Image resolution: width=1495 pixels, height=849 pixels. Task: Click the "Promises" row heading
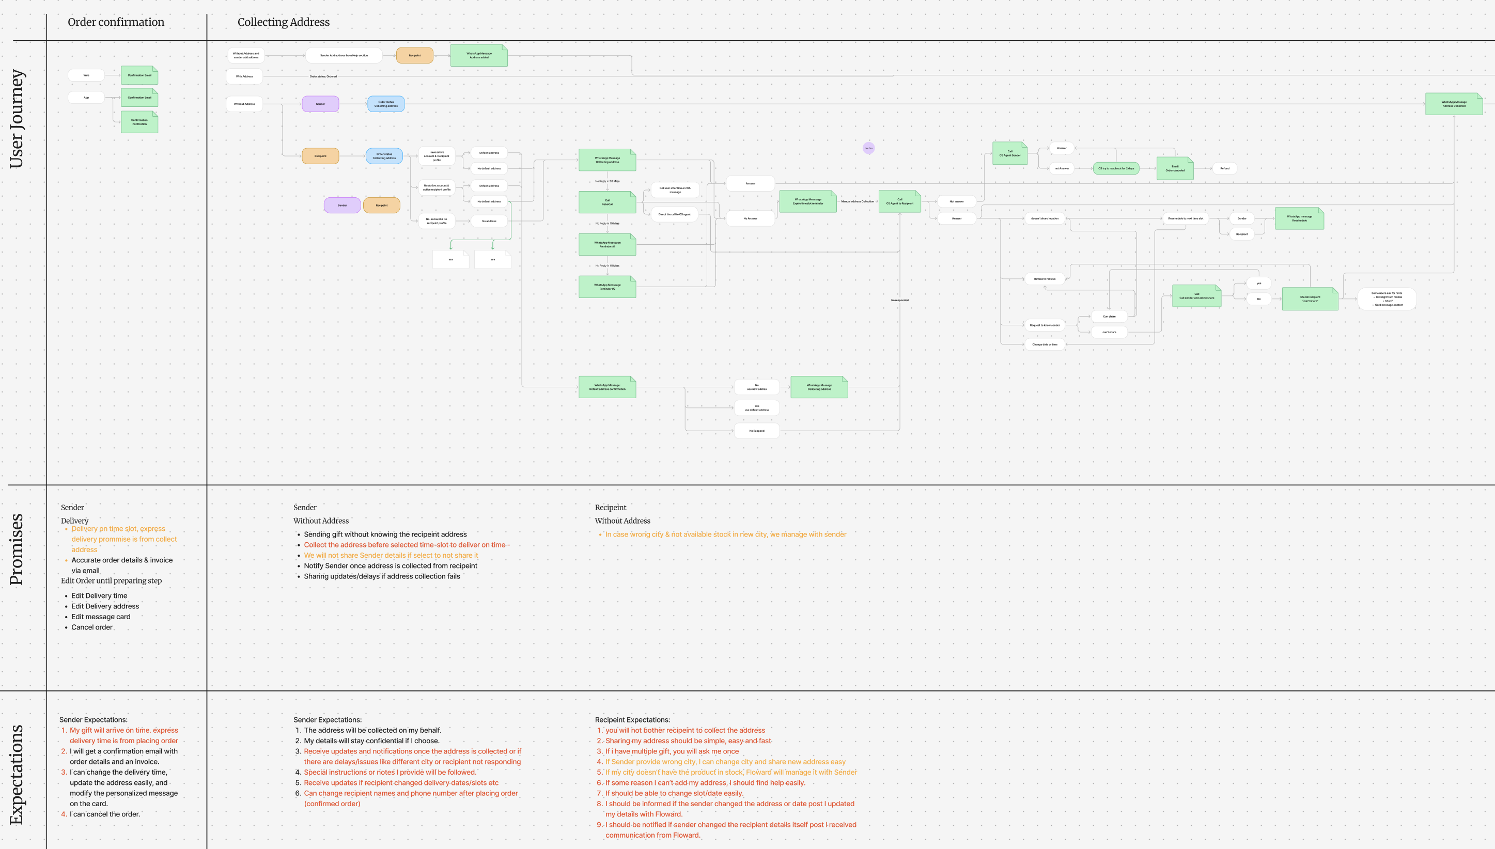point(17,549)
